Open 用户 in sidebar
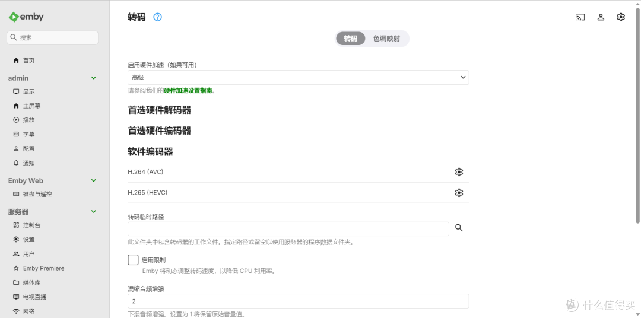The width and height of the screenshot is (641, 318). pos(28,254)
